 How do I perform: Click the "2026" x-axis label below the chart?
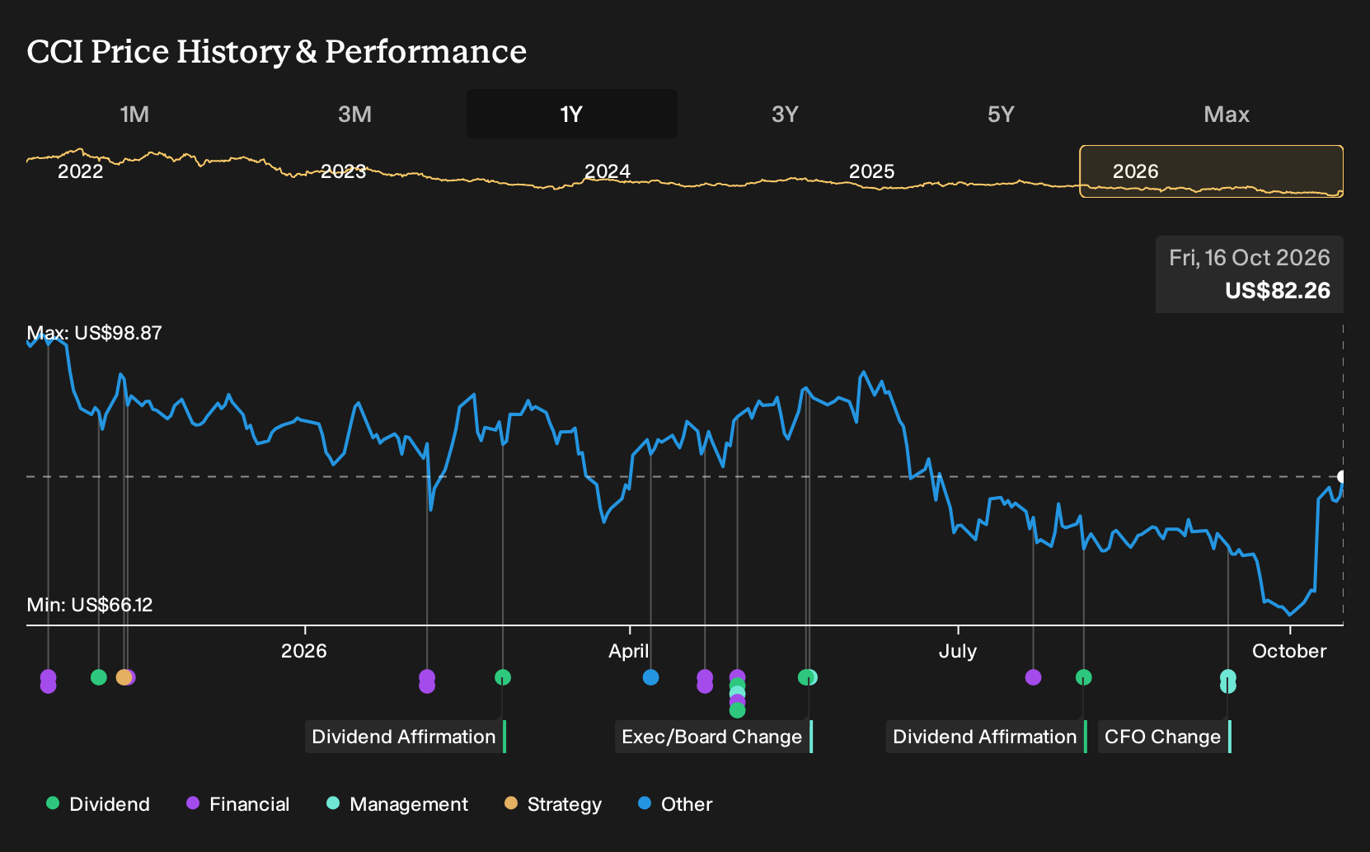click(304, 651)
